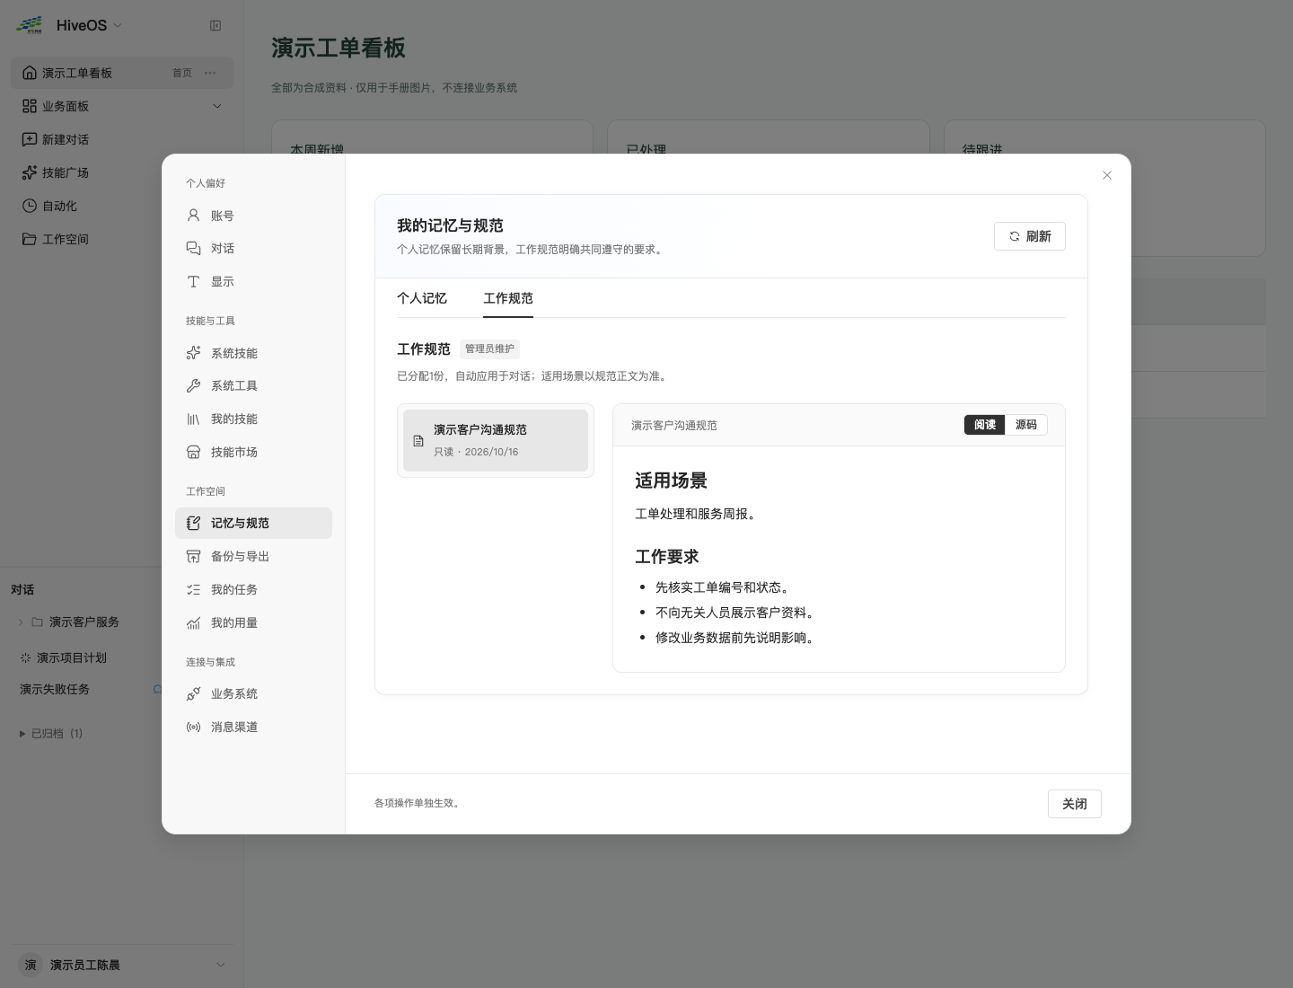The width and height of the screenshot is (1293, 988).
Task: Open 演示失败任务 conversation
Action: click(x=55, y=690)
